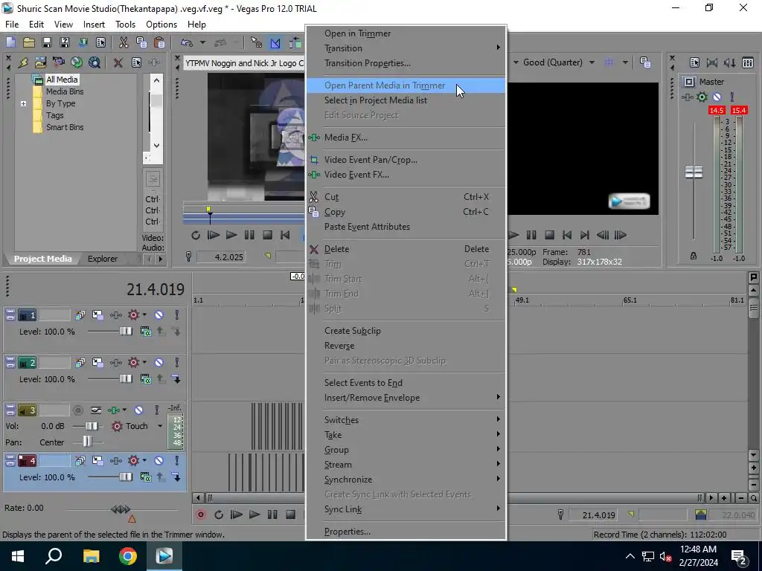This screenshot has width=762, height=571.
Task: Mute the Master bus
Action: pyautogui.click(x=717, y=97)
